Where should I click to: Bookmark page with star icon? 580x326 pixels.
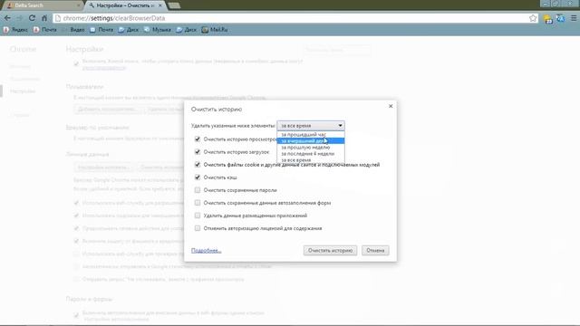coord(533,18)
